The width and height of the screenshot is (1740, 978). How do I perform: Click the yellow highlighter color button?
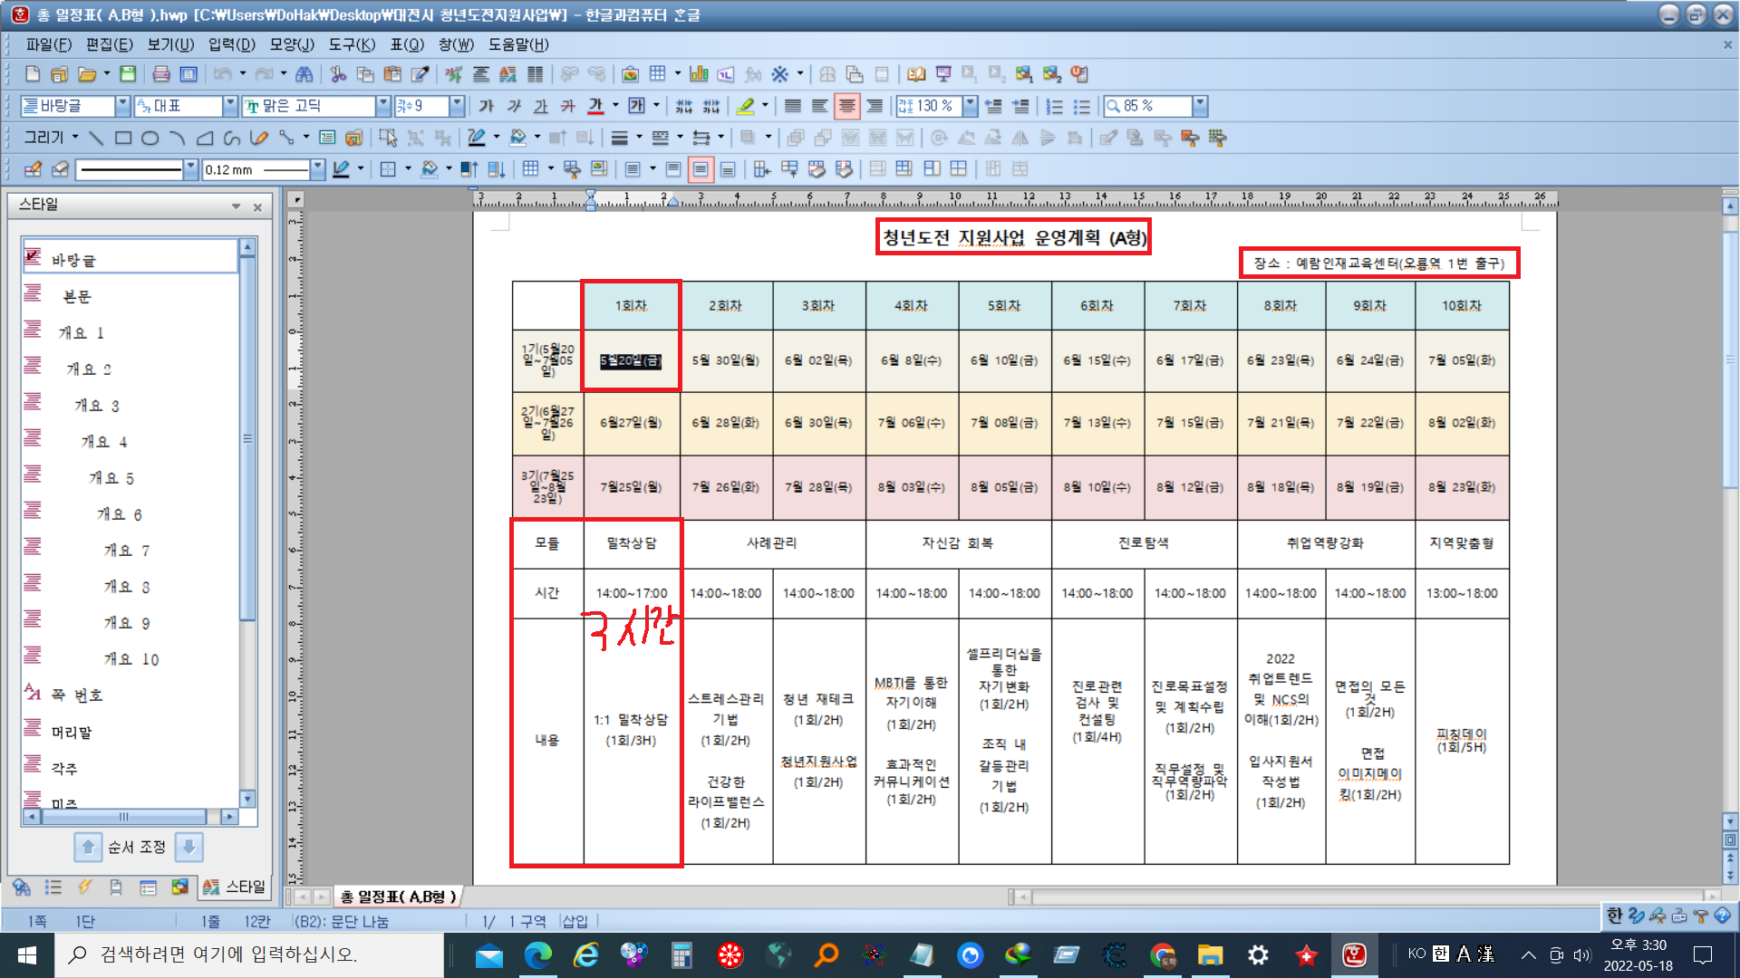point(745,106)
